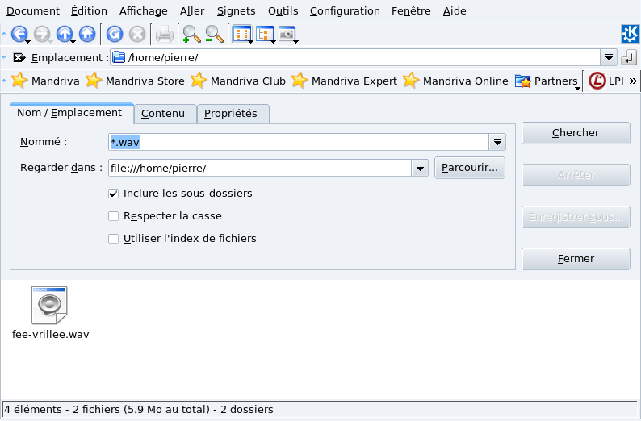Reload the current location

click(x=115, y=34)
